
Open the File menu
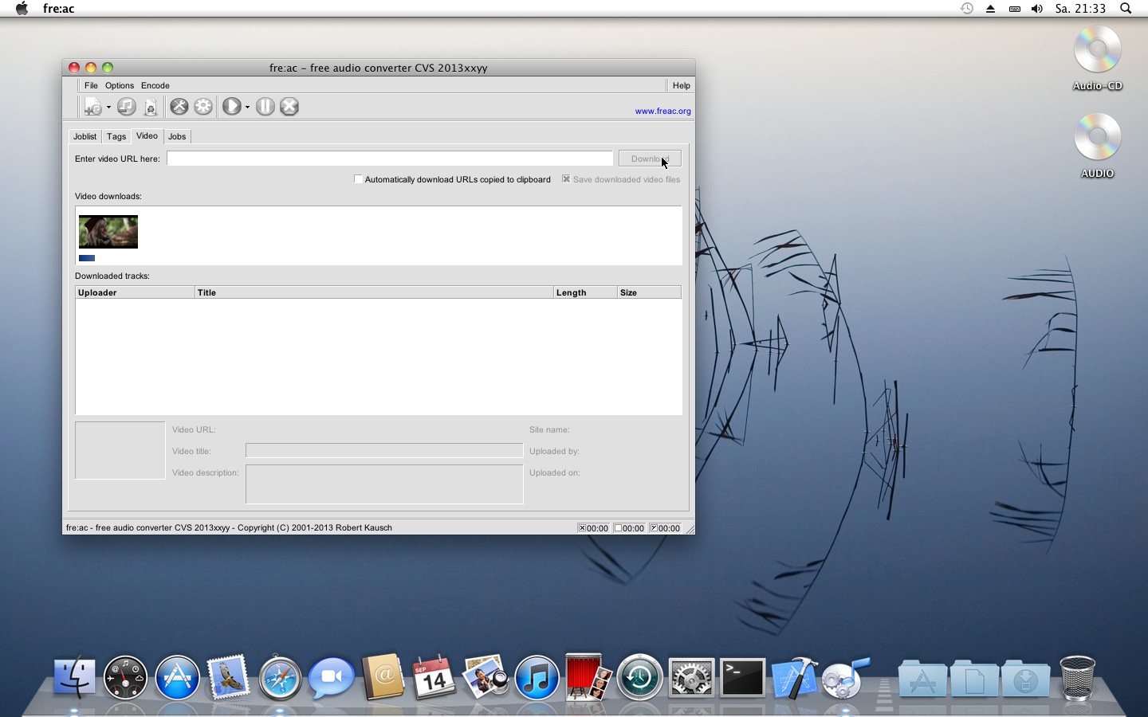point(91,85)
